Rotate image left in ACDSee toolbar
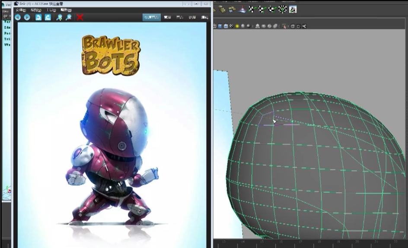This screenshot has height=248, width=408. [38, 17]
